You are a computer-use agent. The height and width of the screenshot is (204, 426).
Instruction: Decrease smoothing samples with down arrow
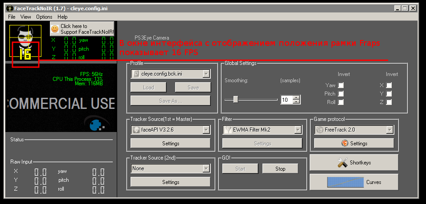296,102
